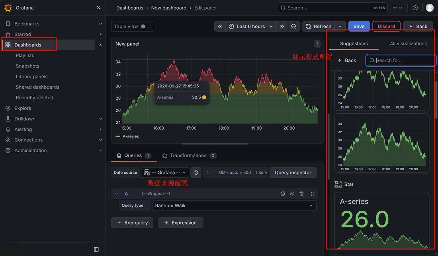Open the Last 6 hours time picker
438x256 pixels.
click(x=251, y=27)
